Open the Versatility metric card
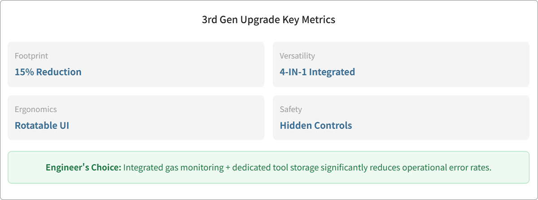This screenshot has height=200, width=538. point(401,64)
